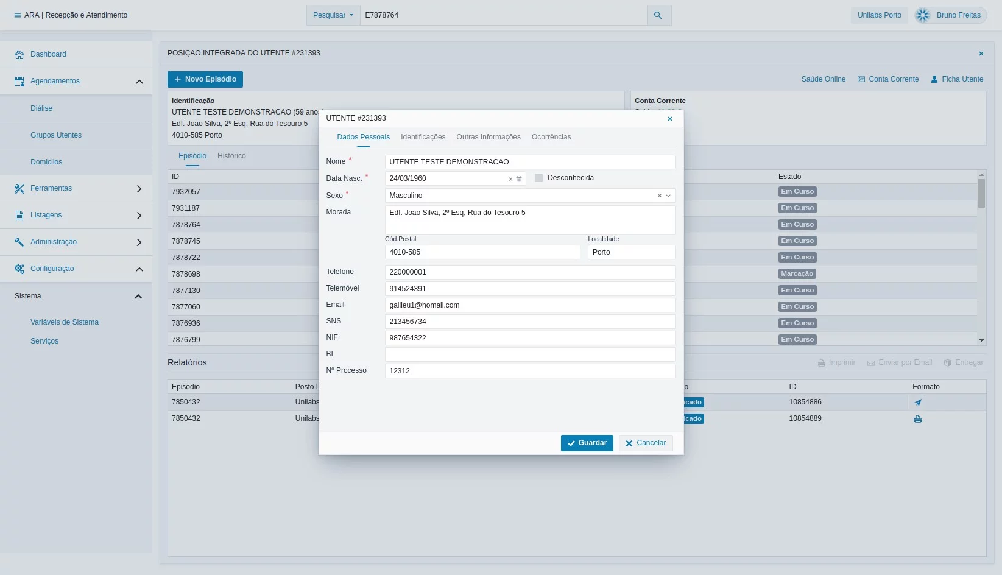Viewport: 1002px width, 575px height.
Task: Clear the Sexo selection
Action: click(659, 196)
